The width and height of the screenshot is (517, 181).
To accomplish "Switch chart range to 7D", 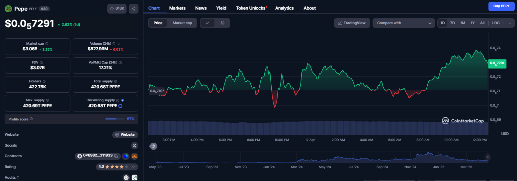I will coord(452,23).
